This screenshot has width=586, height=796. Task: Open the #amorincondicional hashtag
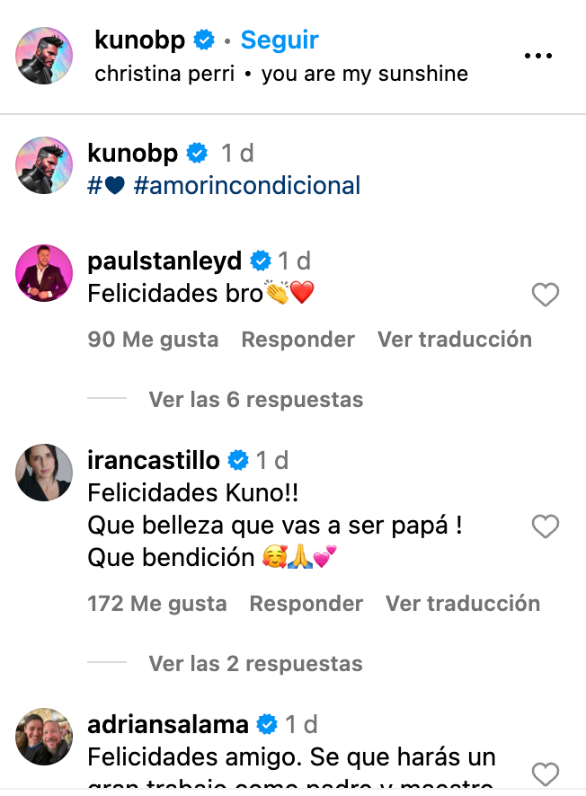pos(246,185)
